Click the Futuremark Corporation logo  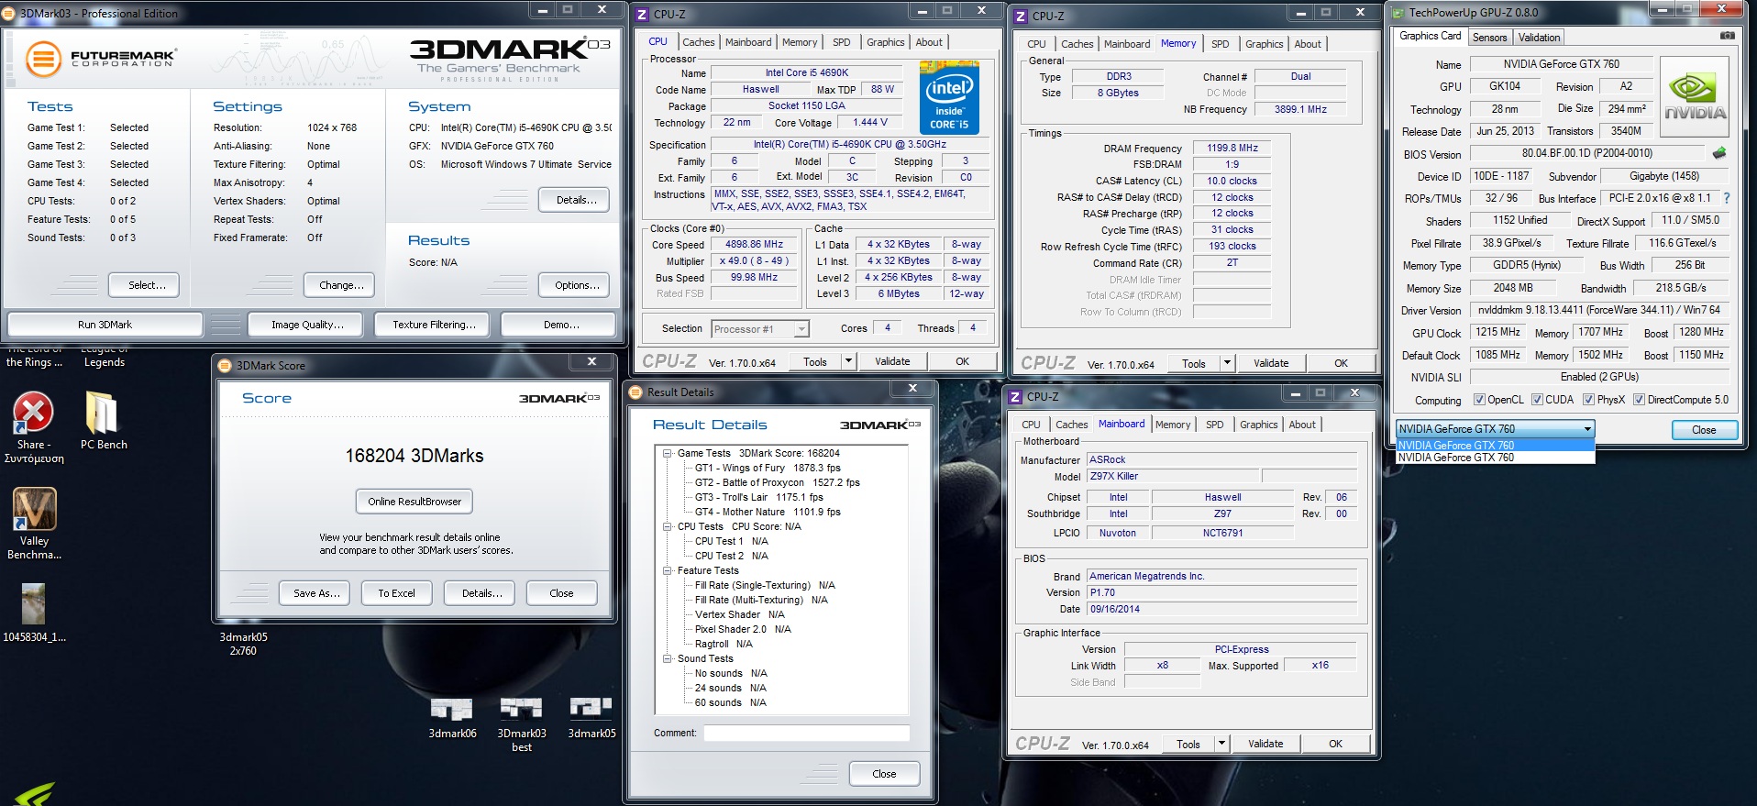point(100,59)
